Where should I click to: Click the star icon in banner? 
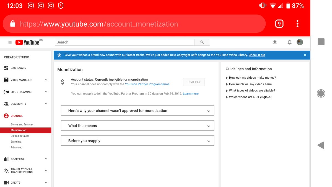(59, 55)
